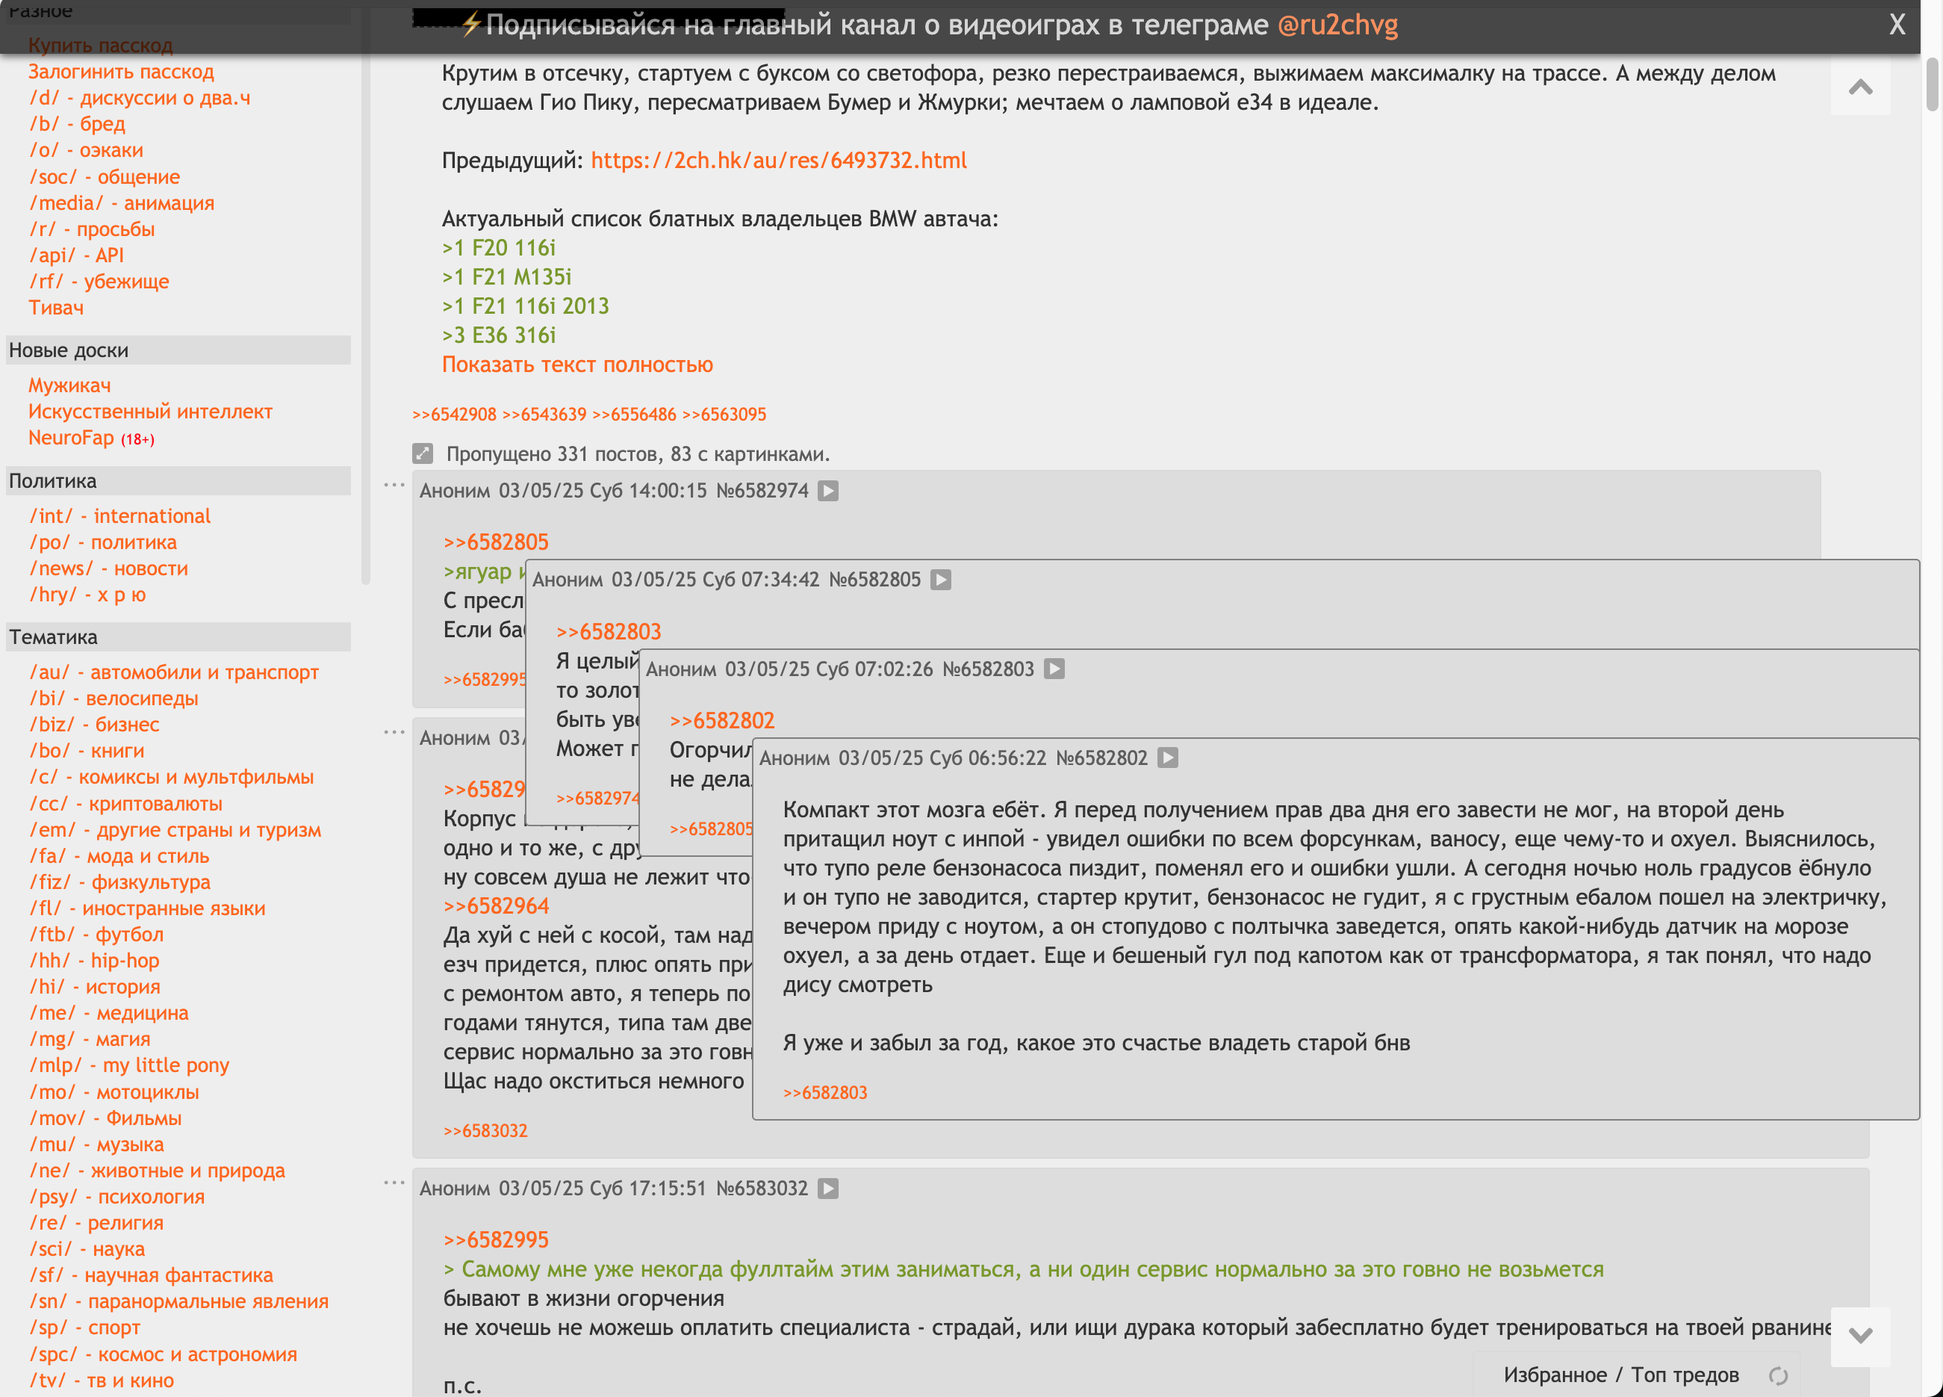This screenshot has height=1397, width=1943.
Task: Click the scroll-to-bottom arrow button
Action: (x=1860, y=1335)
